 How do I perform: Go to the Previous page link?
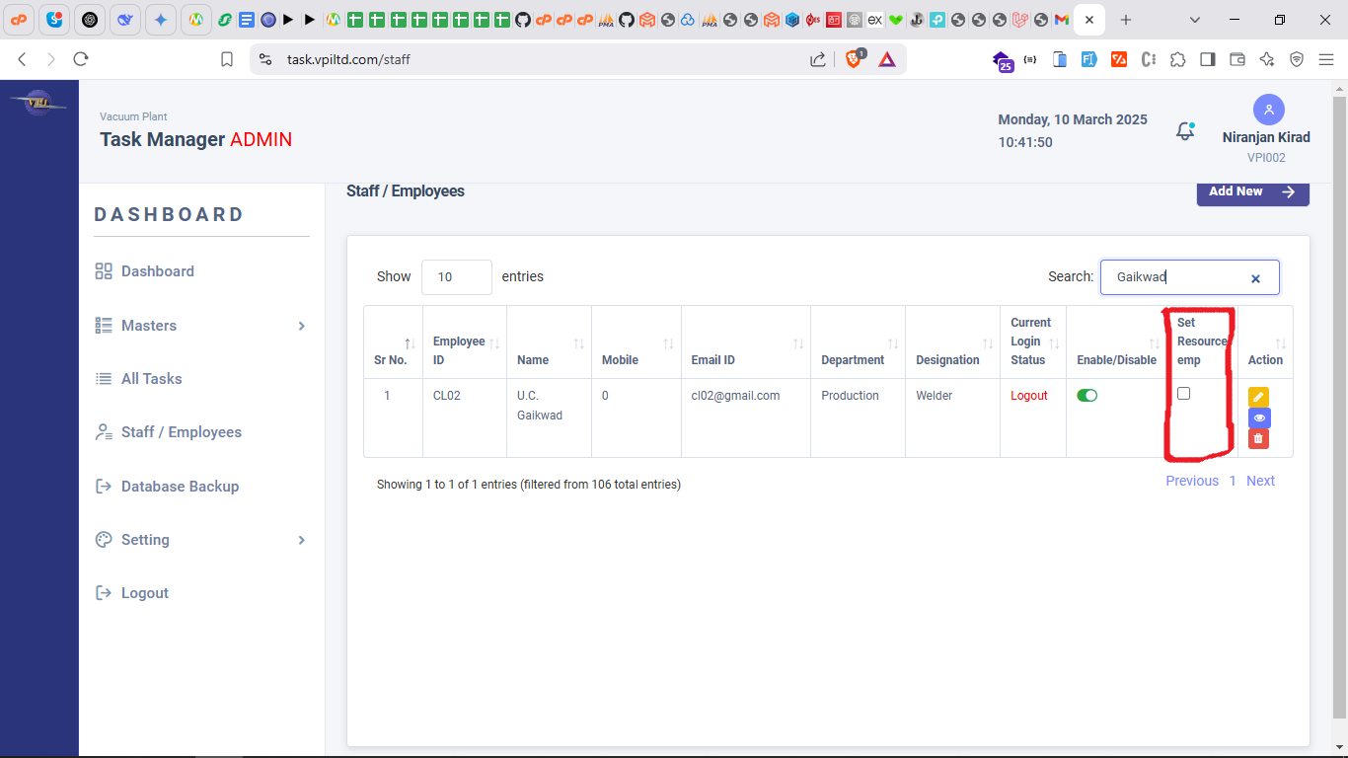point(1192,481)
